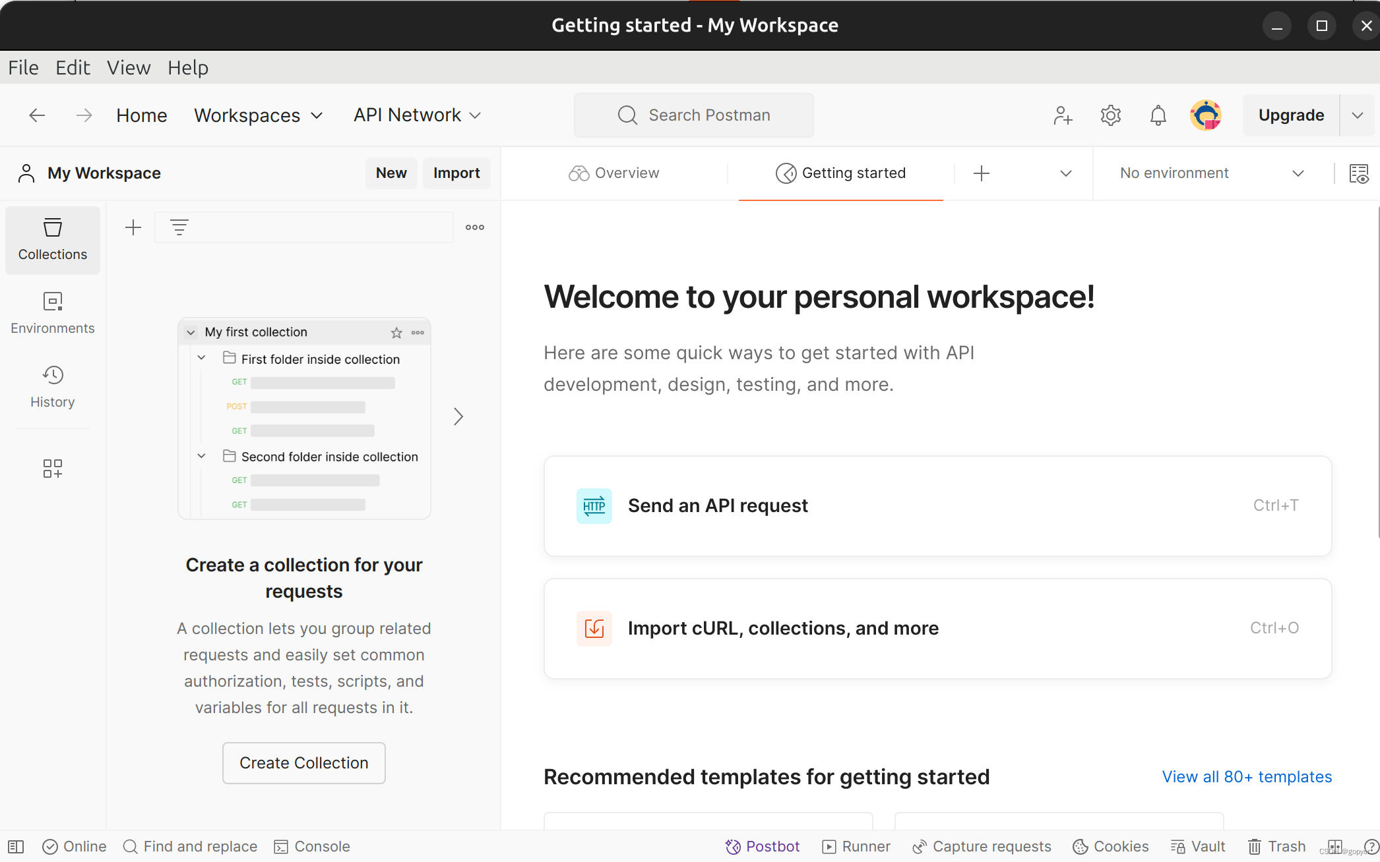This screenshot has height=862, width=1380.
Task: Switch to the Overview tab
Action: [x=614, y=173]
